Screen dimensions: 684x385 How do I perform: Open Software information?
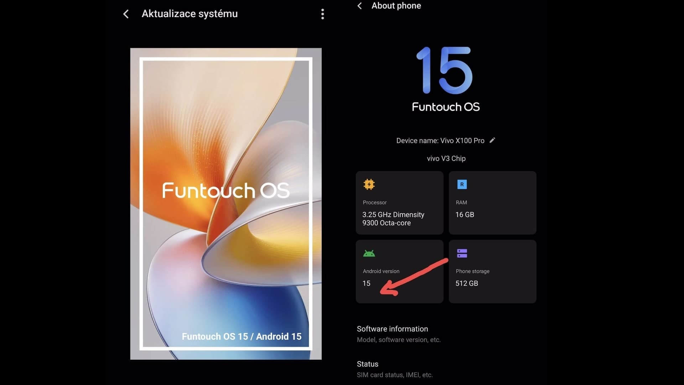pos(446,334)
